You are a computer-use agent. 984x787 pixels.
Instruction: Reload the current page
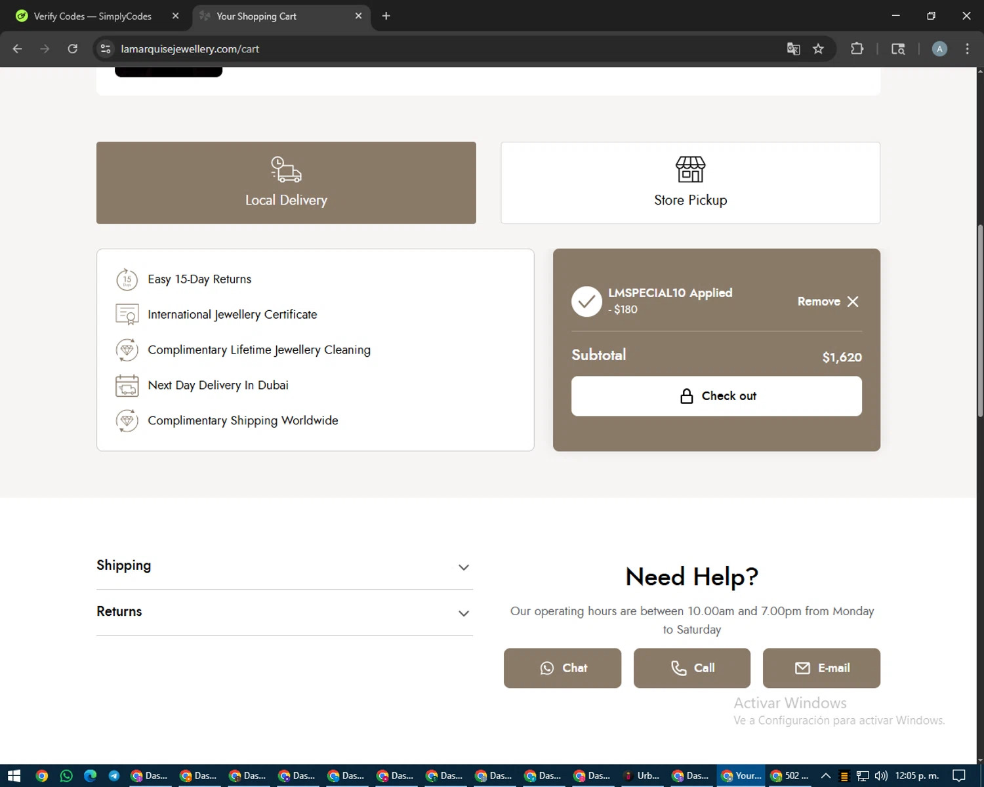[x=73, y=49]
